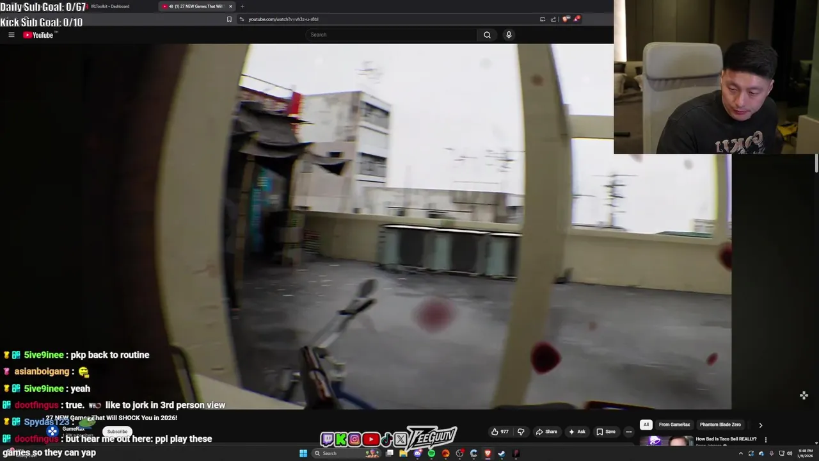Click the YouTube search magnifier button
Image resolution: width=819 pixels, height=461 pixels.
point(487,35)
